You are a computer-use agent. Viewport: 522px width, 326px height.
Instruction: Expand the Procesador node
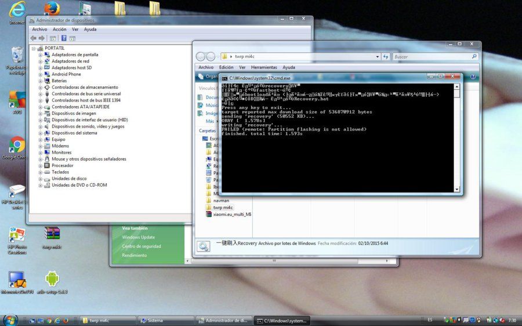pos(40,166)
